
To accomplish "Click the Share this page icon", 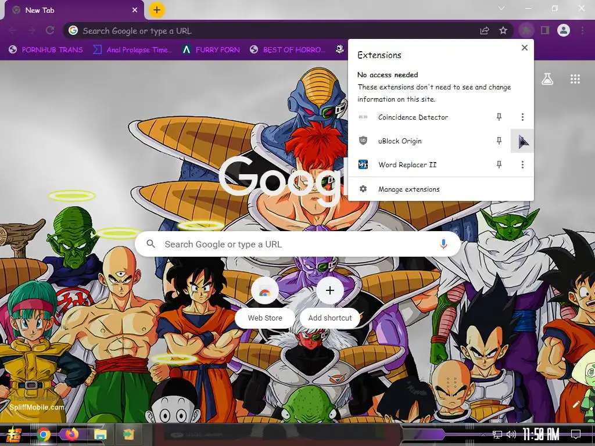I will (485, 30).
